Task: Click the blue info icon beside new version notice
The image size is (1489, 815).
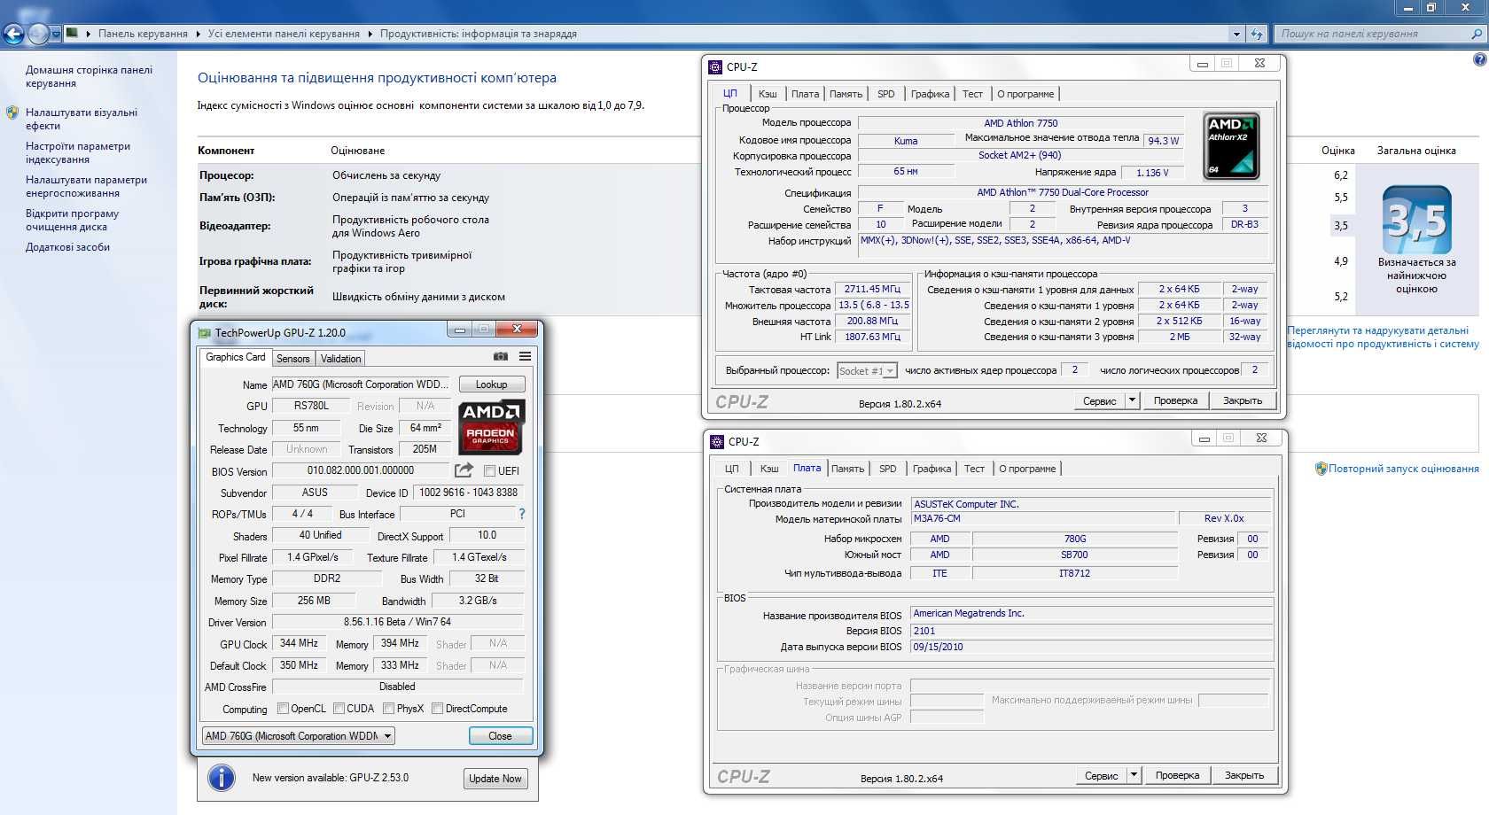Action: (x=222, y=778)
